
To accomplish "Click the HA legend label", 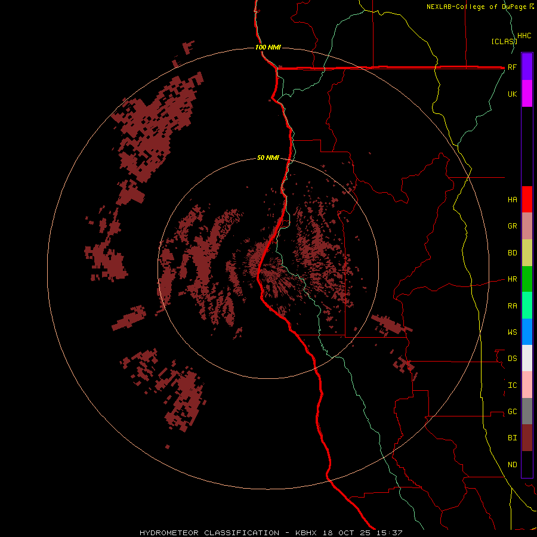I will tap(513, 200).
